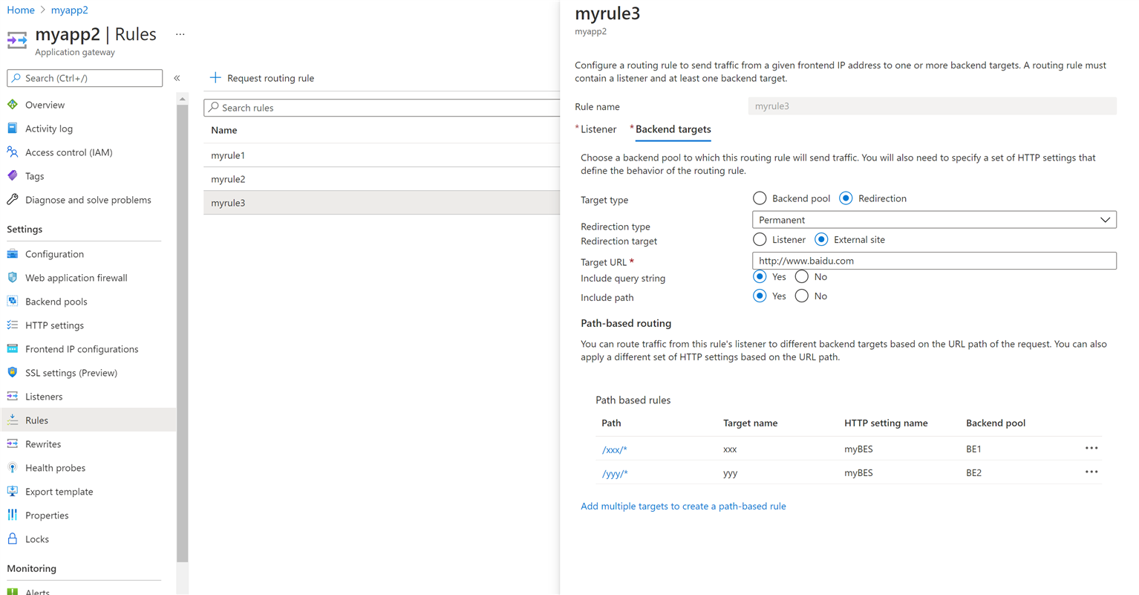Click the Web application firewall shield icon
Image resolution: width=1139 pixels, height=595 pixels.
(13, 278)
